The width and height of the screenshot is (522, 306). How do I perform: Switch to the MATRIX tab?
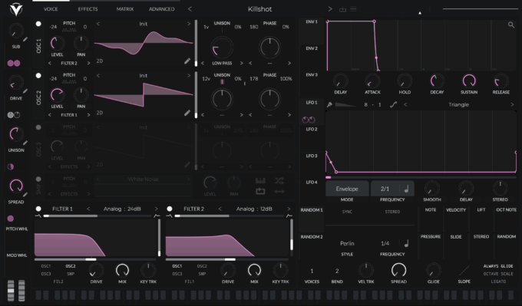[125, 9]
